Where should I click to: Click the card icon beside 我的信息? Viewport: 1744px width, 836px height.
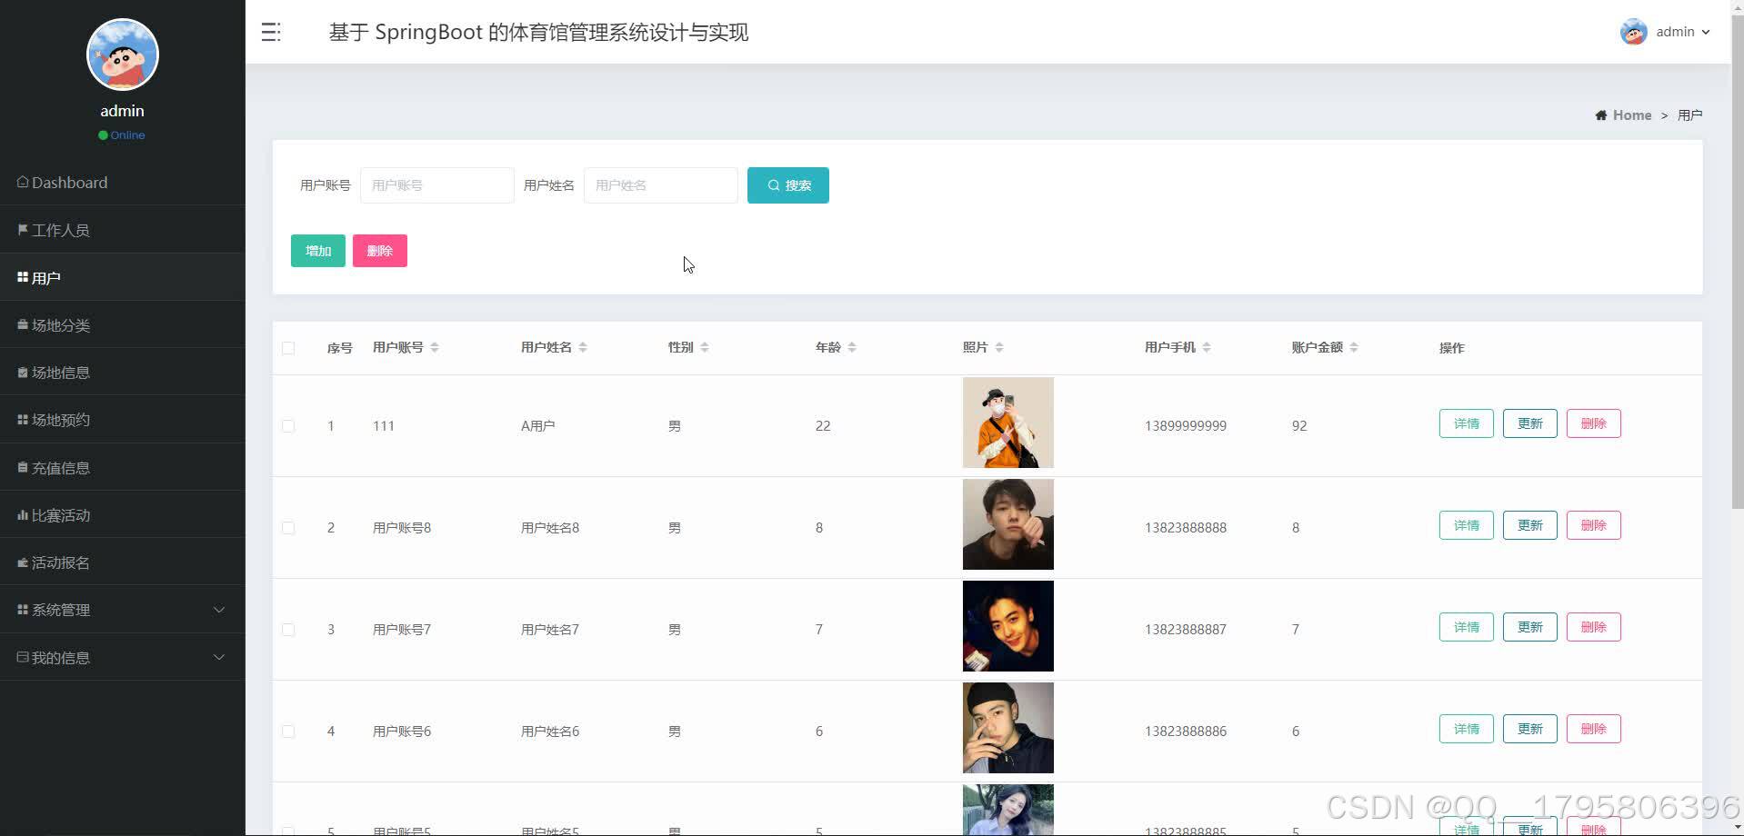click(23, 657)
